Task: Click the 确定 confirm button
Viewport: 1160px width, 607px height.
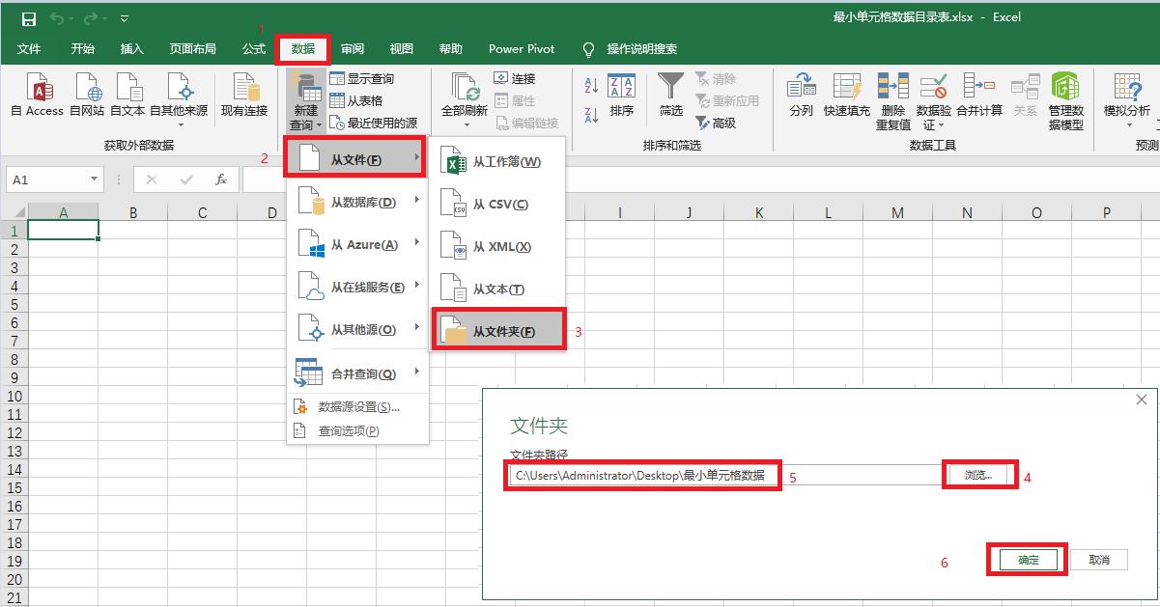Action: [x=1026, y=560]
